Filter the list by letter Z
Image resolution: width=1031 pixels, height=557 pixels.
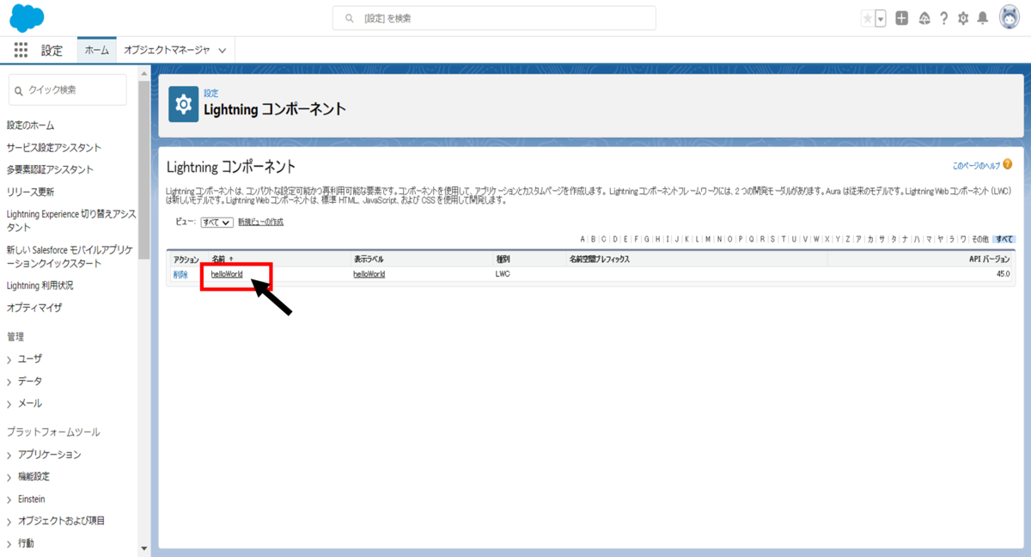(847, 239)
